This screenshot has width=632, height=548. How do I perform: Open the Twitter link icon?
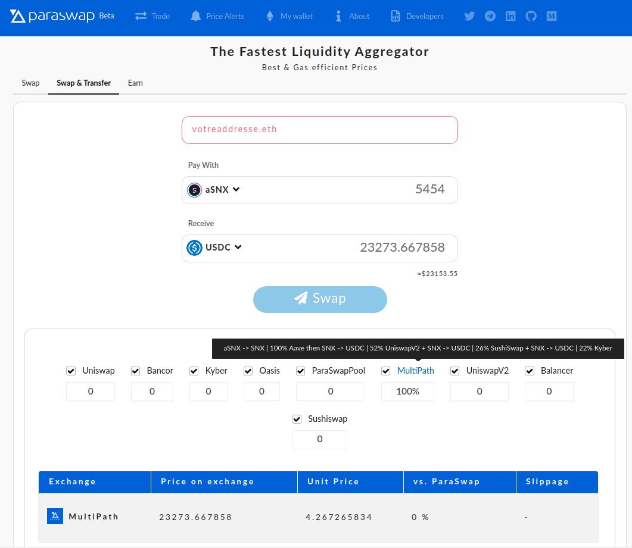pos(469,16)
